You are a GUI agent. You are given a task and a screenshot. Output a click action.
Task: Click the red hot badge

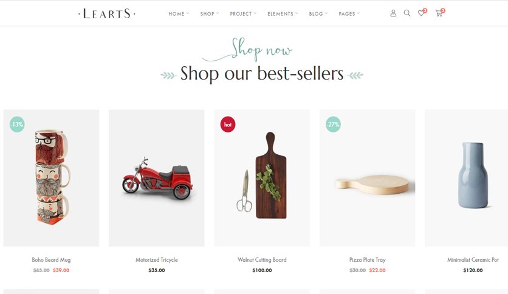point(228,125)
